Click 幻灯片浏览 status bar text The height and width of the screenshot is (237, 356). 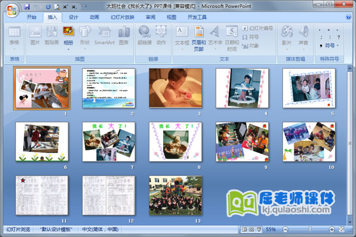[18, 229]
